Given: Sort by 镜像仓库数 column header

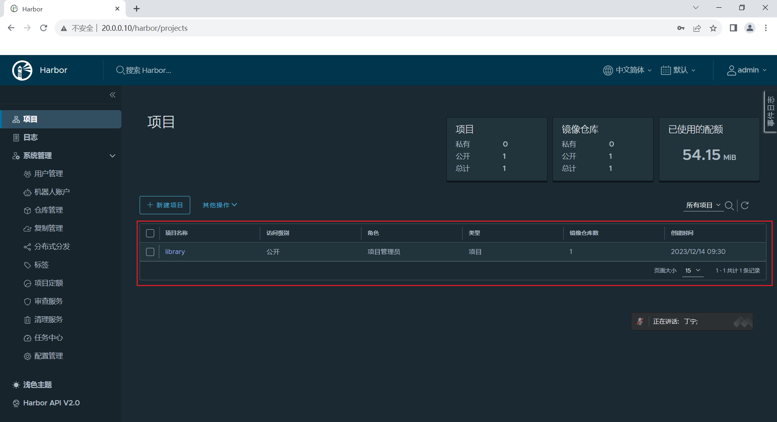Looking at the screenshot, I should [584, 233].
